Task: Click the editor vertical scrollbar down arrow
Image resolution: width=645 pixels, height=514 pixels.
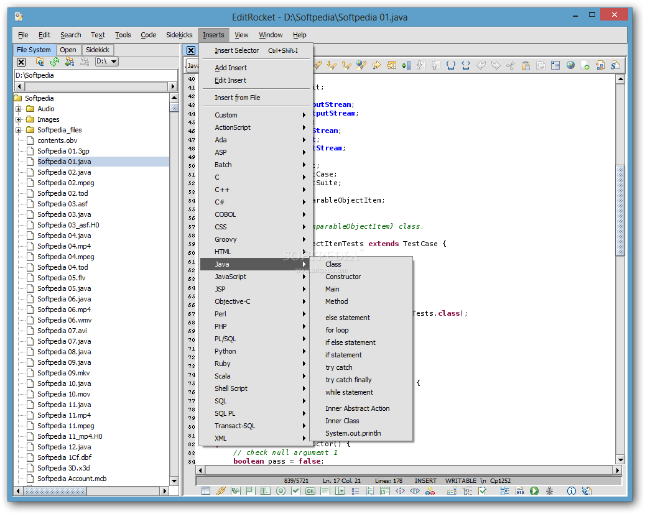Action: [x=620, y=460]
